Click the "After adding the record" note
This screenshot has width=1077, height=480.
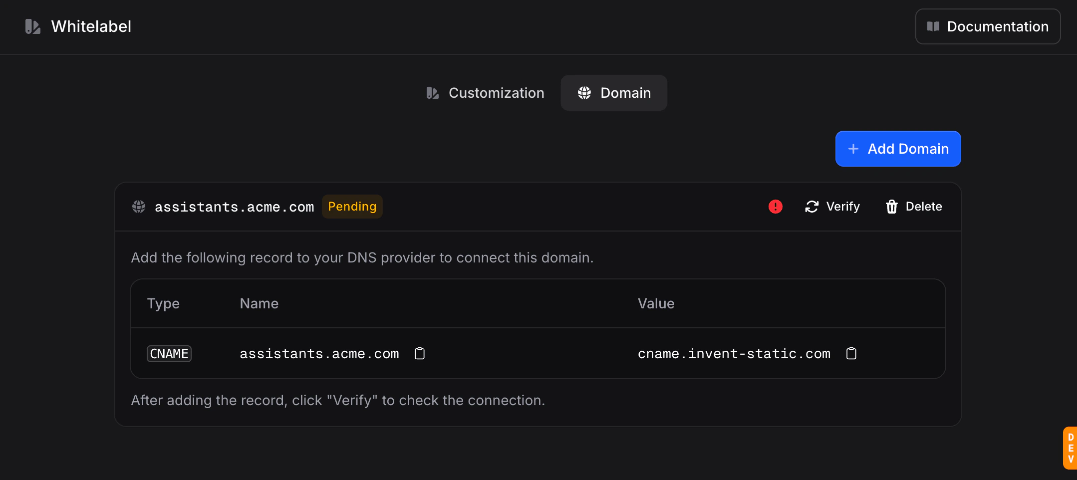pyautogui.click(x=338, y=400)
